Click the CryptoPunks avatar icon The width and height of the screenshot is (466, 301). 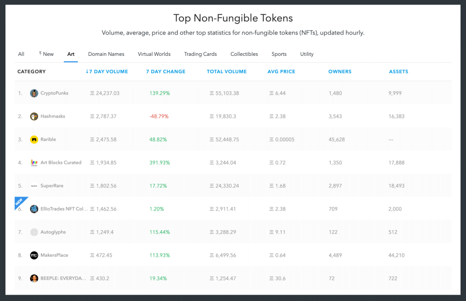point(34,93)
